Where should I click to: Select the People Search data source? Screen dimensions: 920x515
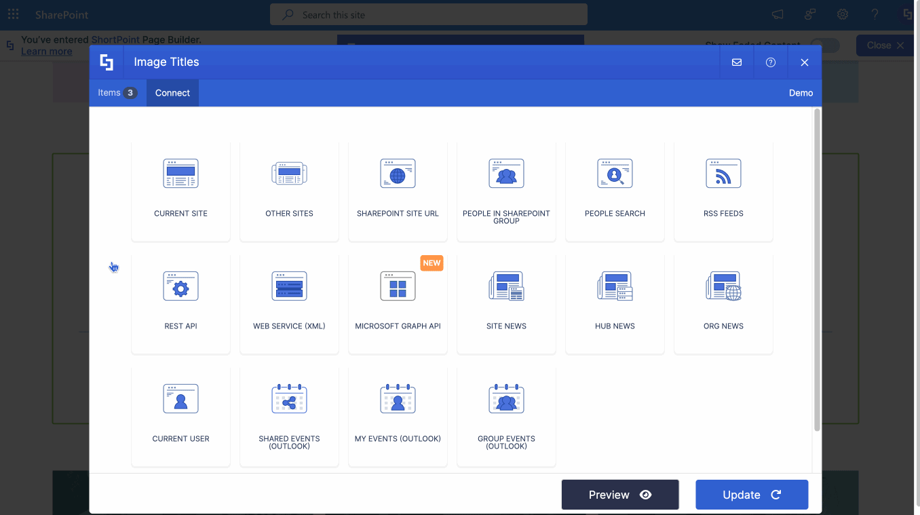pyautogui.click(x=615, y=191)
